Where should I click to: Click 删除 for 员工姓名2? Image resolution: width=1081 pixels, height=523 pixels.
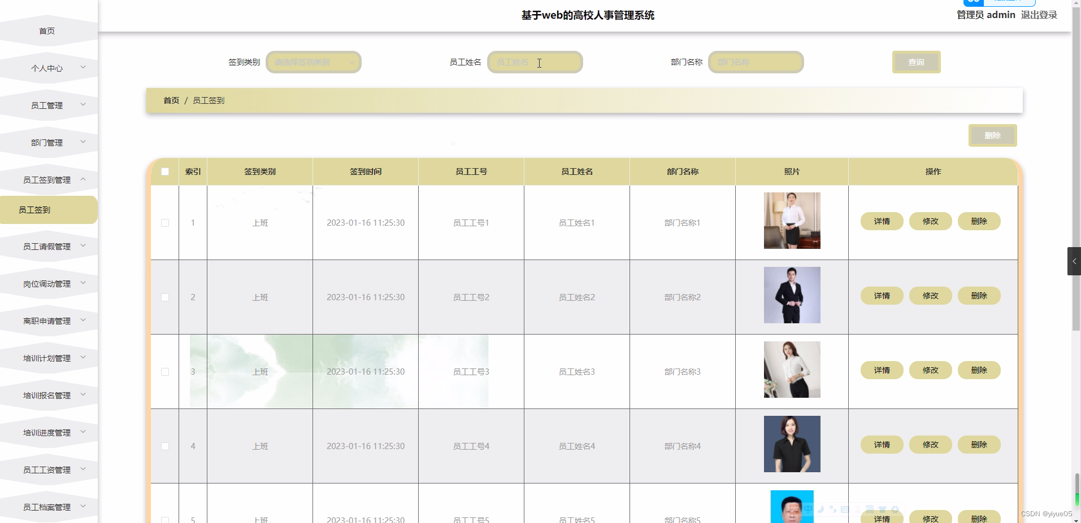(x=979, y=296)
